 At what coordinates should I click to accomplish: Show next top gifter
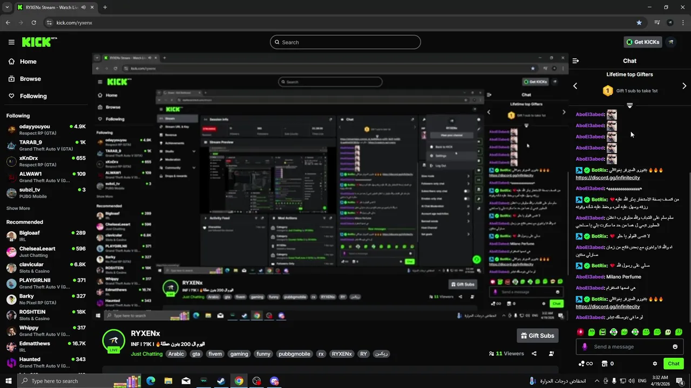click(x=685, y=86)
